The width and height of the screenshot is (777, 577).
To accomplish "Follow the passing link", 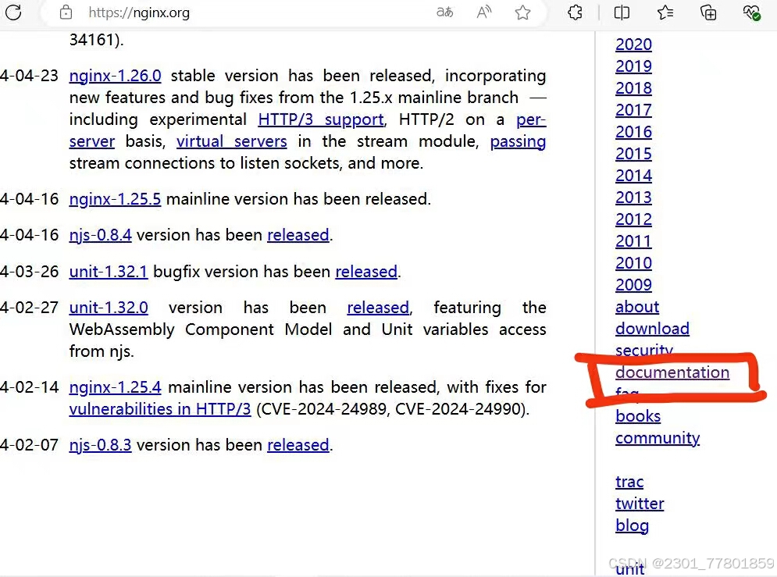I will coord(518,141).
